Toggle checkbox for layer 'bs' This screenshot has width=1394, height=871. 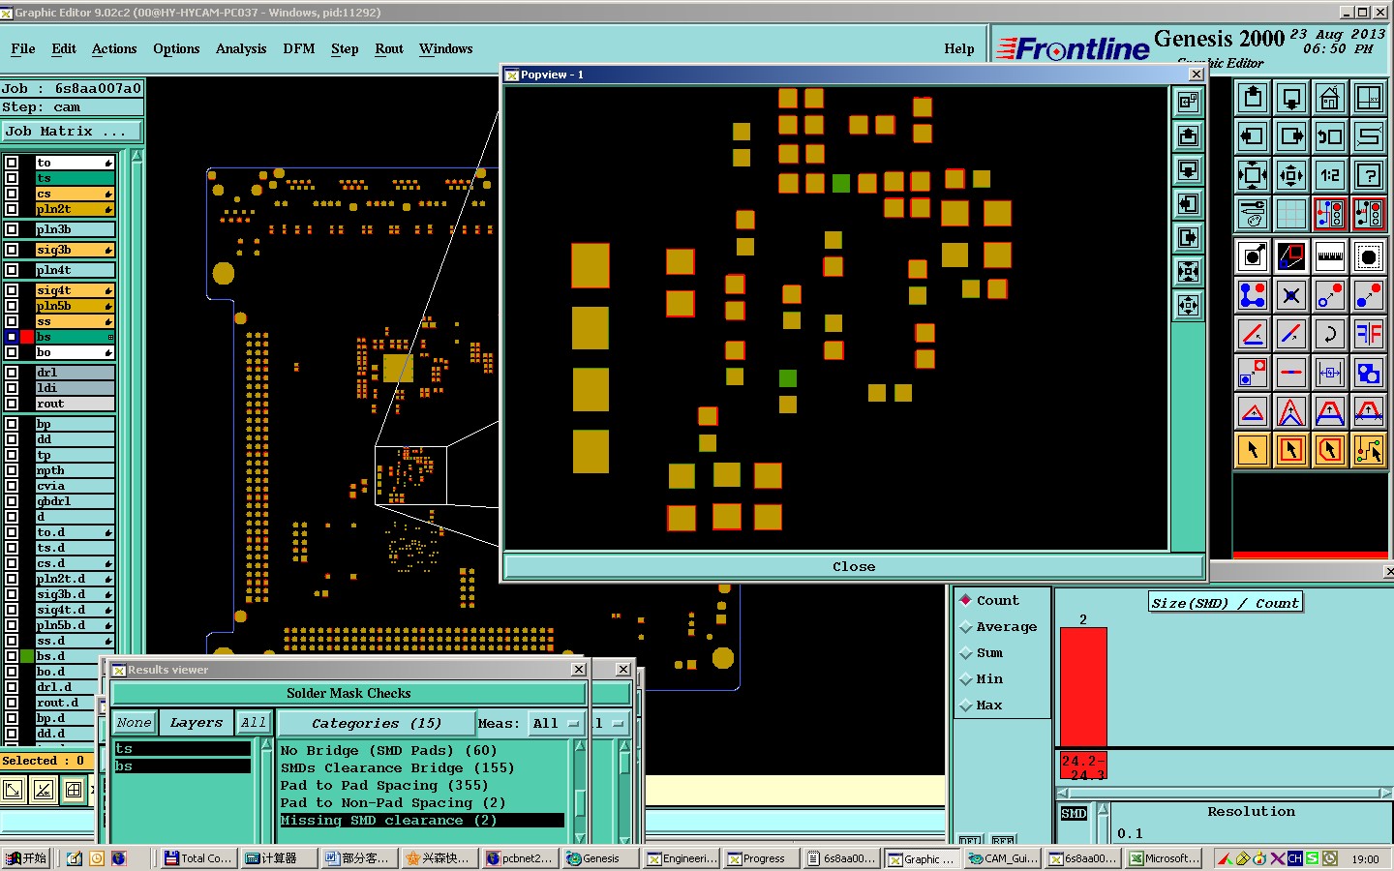(12, 337)
